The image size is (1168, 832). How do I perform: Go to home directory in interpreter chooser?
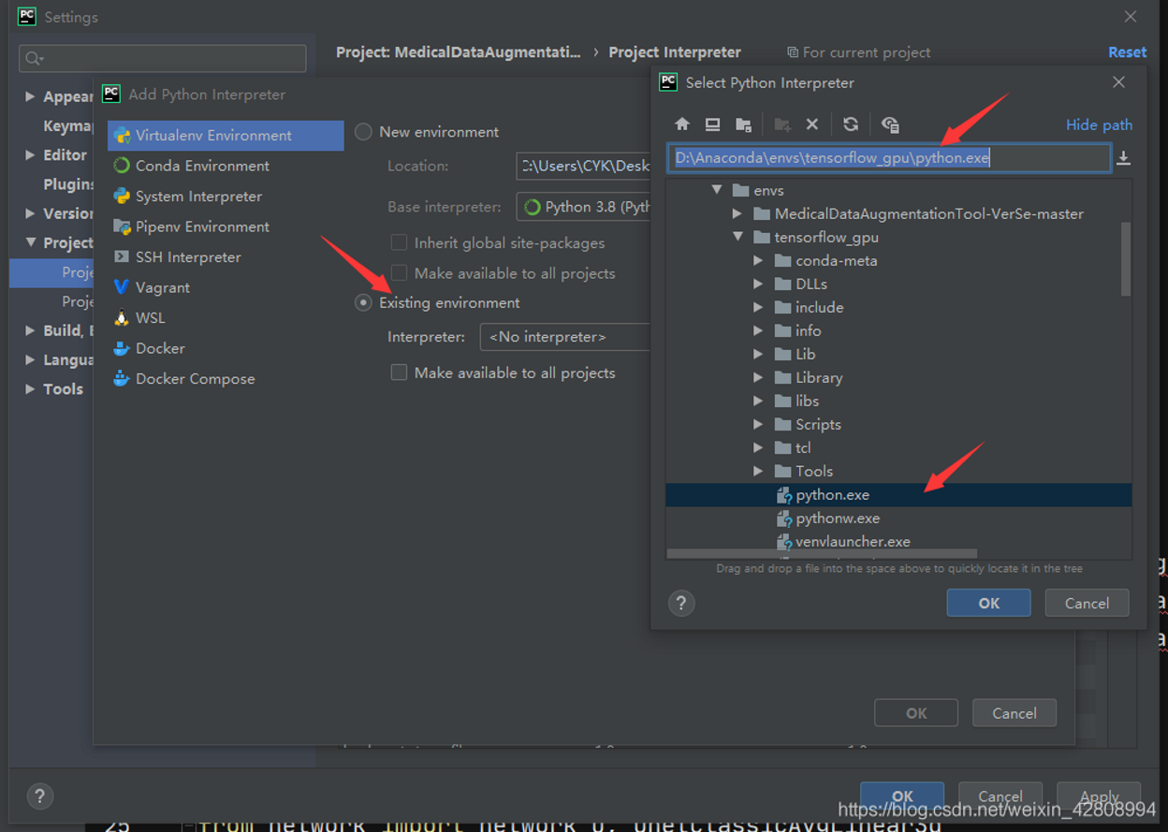tap(682, 124)
